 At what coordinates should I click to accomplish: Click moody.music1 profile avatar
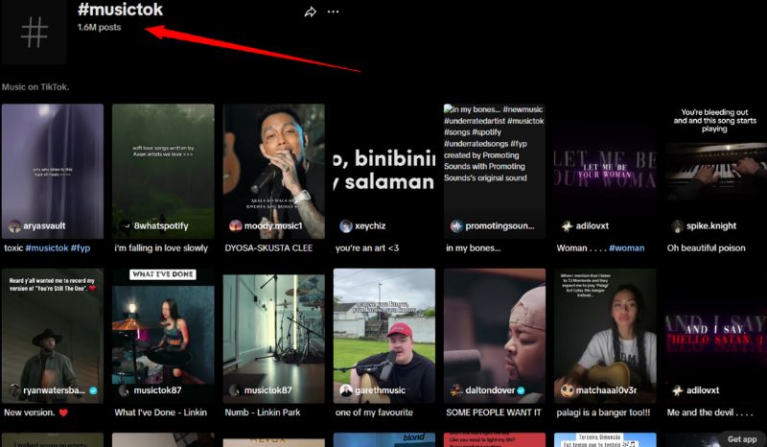(x=236, y=225)
